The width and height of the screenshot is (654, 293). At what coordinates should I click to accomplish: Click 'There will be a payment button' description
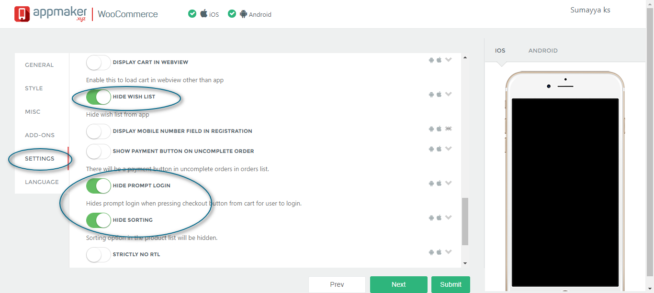(x=178, y=169)
